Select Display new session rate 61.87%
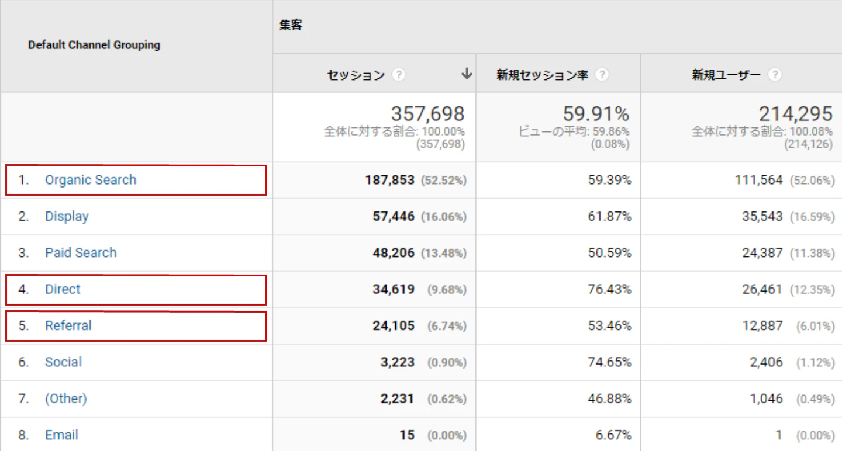842x451 pixels. coord(610,216)
